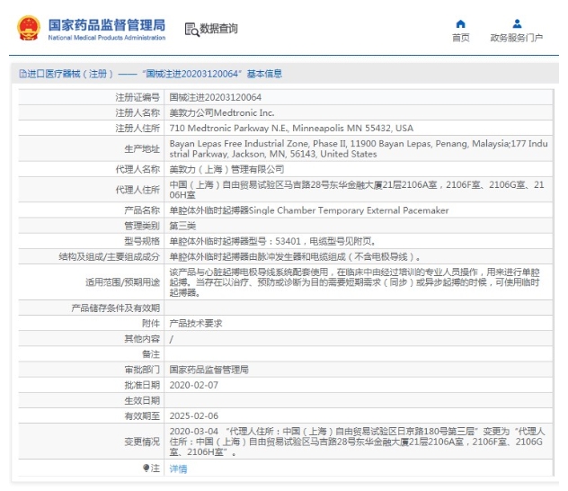Click the bullet icon beside 注 label

[x=146, y=469]
